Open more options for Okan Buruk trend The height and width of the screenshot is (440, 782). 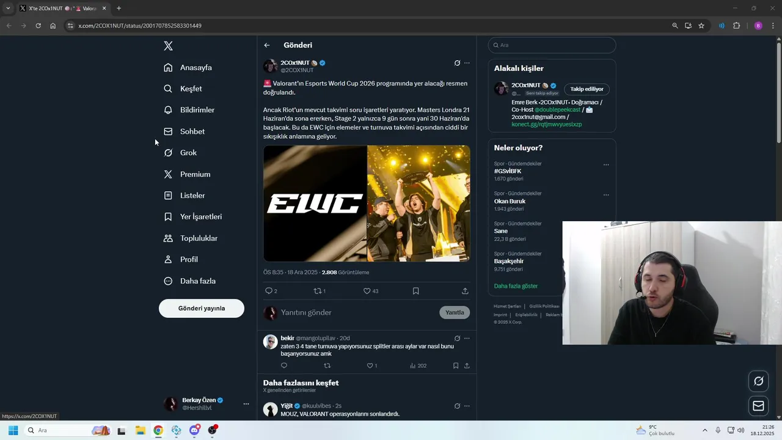tap(606, 195)
